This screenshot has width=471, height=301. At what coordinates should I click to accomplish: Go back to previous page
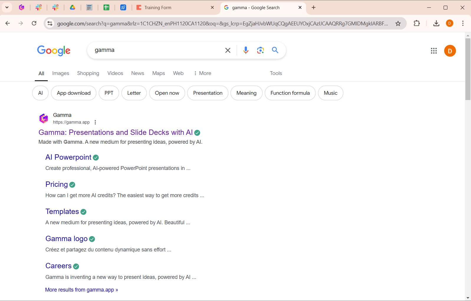[8, 23]
